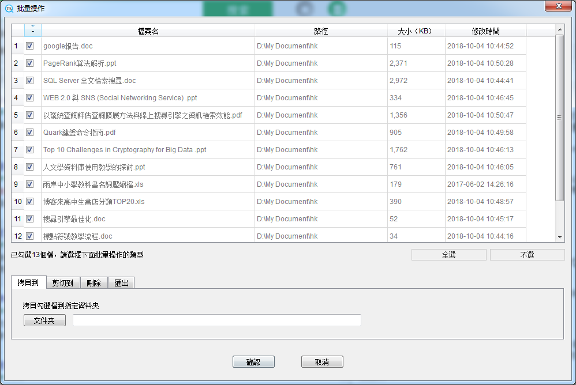The height and width of the screenshot is (385, 576).
Task: Uncheck the Quark鍵盤命令指南.pdf checkbox
Action: pos(29,133)
